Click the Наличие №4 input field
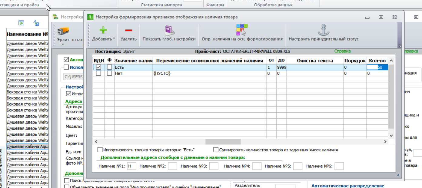The width and height of the screenshot is (422, 188). coord(257,166)
